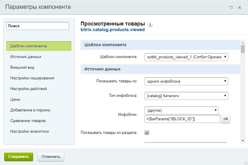248x165 pixels.
Task: Focus the Поиск search field
Action: pos(38,26)
